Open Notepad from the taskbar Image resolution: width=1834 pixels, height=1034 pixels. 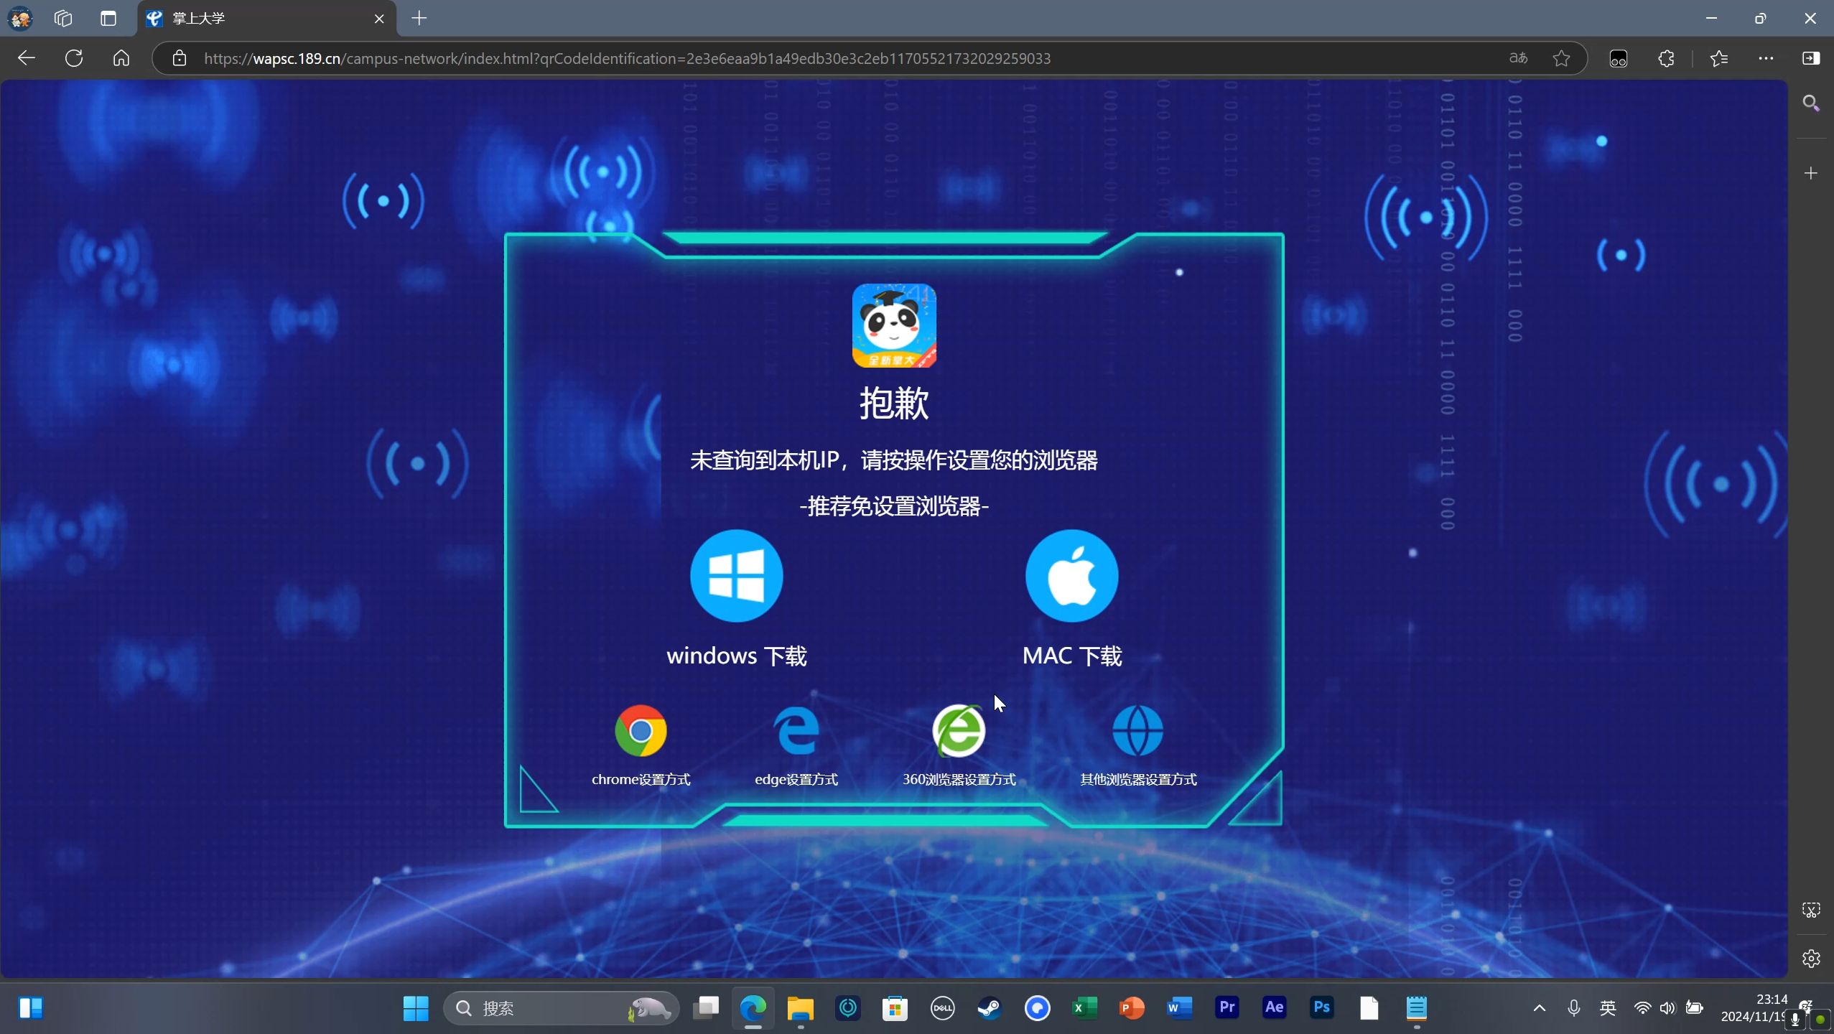(1417, 1008)
